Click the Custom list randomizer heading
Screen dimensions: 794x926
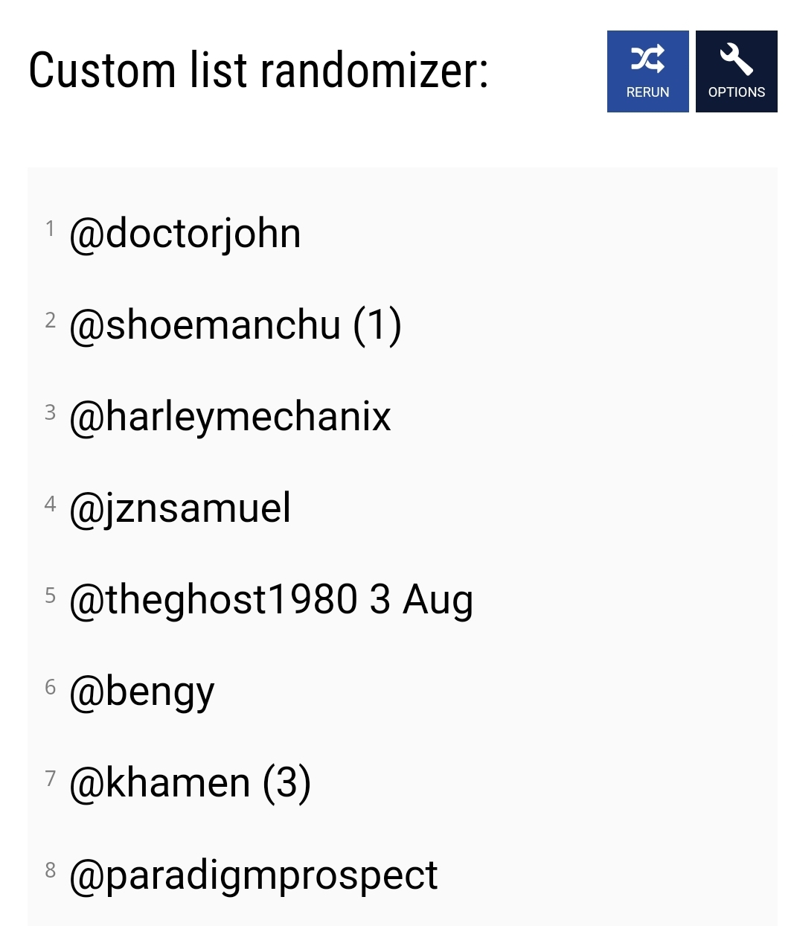(258, 71)
